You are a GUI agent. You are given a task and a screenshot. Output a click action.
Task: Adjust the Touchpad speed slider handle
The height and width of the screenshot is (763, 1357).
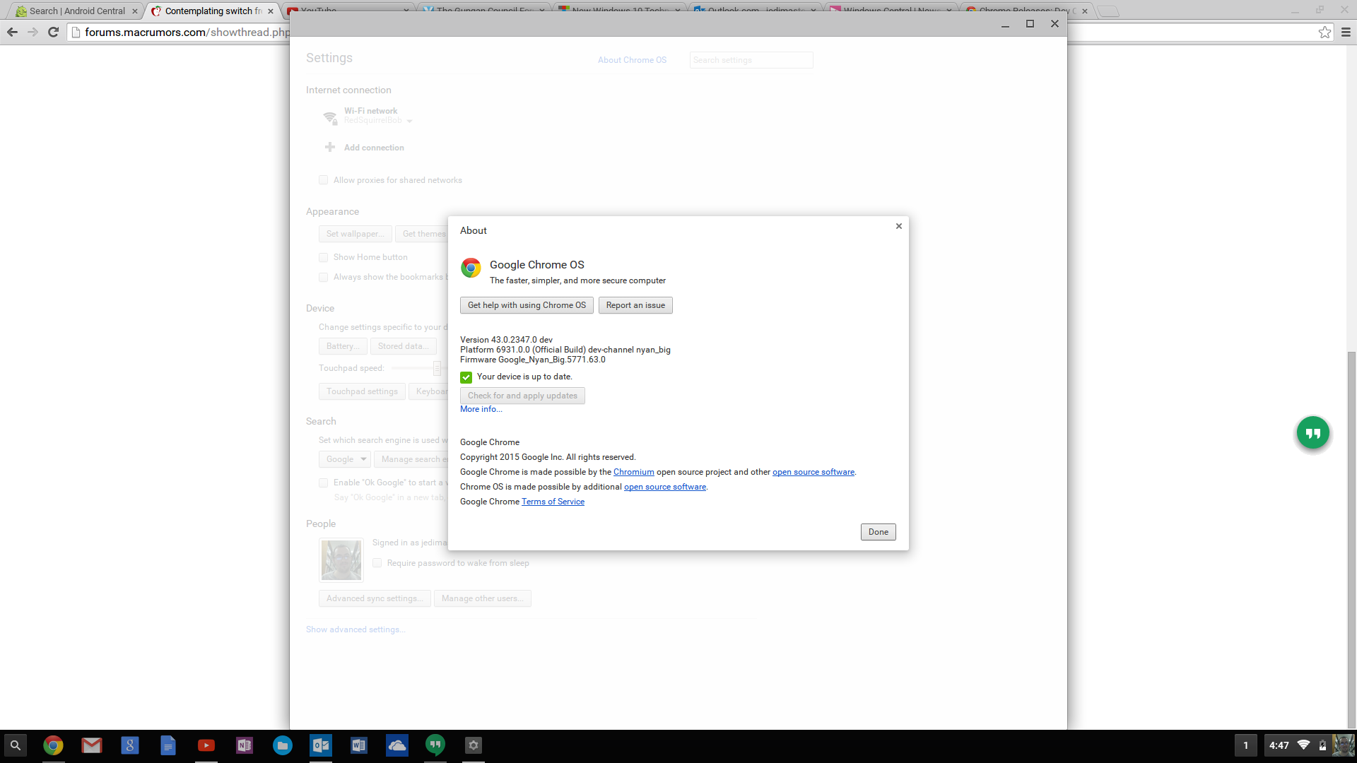437,368
